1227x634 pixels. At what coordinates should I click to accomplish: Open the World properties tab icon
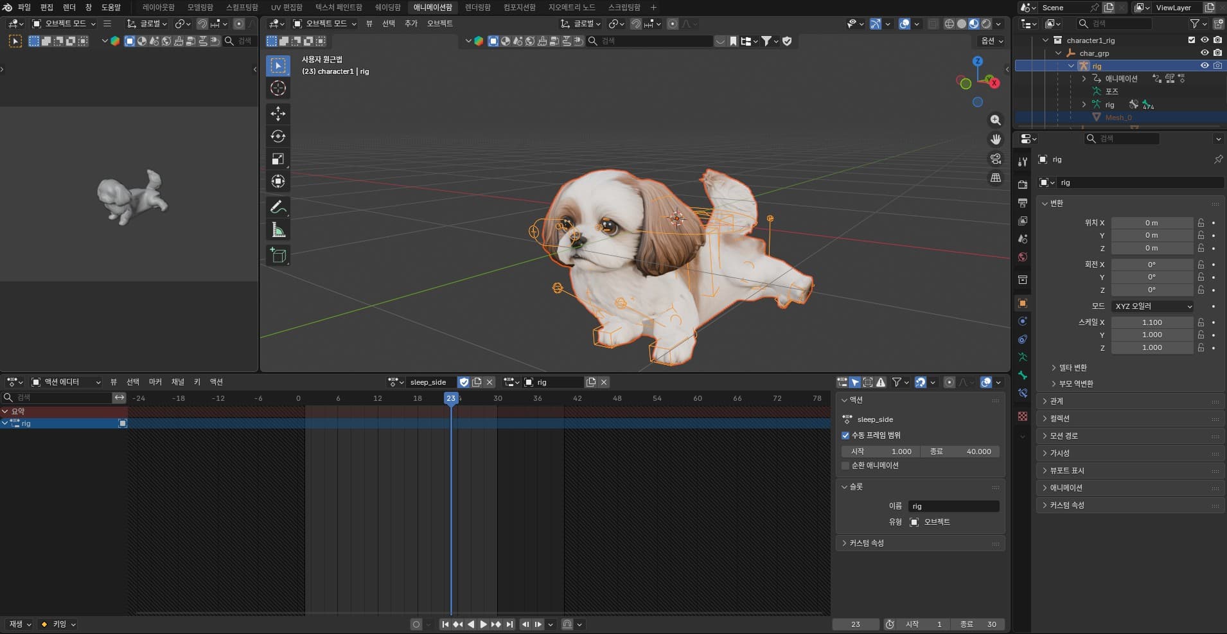click(x=1023, y=257)
